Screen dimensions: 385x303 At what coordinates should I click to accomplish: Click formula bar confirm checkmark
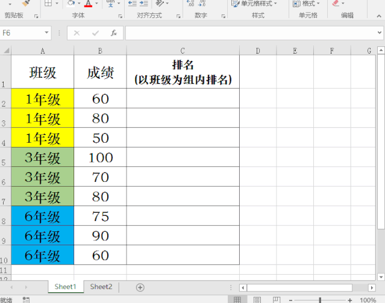point(95,33)
